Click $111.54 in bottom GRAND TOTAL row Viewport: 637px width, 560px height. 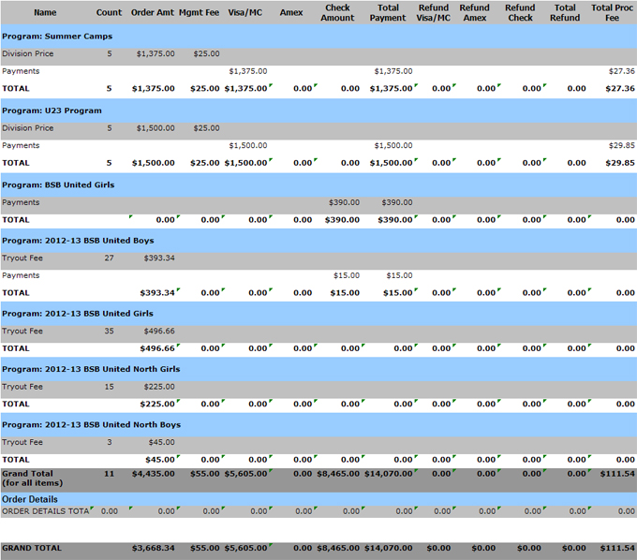tap(617, 548)
